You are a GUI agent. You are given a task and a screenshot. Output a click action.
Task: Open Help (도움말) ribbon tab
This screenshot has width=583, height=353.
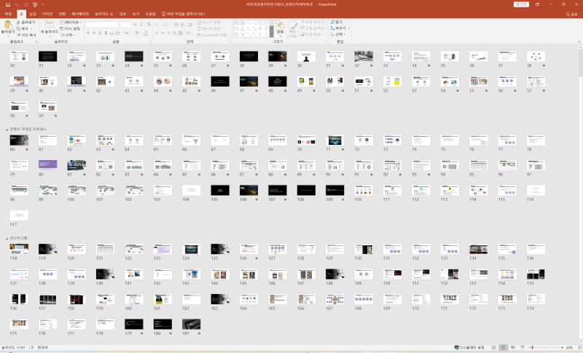tap(150, 14)
